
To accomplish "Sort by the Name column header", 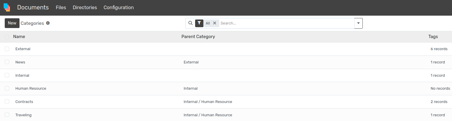I will pyautogui.click(x=19, y=37).
